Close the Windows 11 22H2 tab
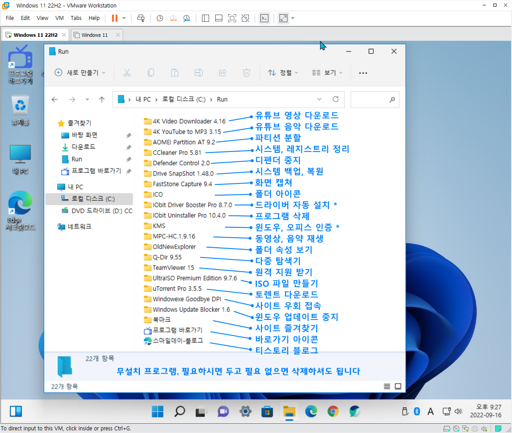The height and width of the screenshot is (433, 512). 64,35
